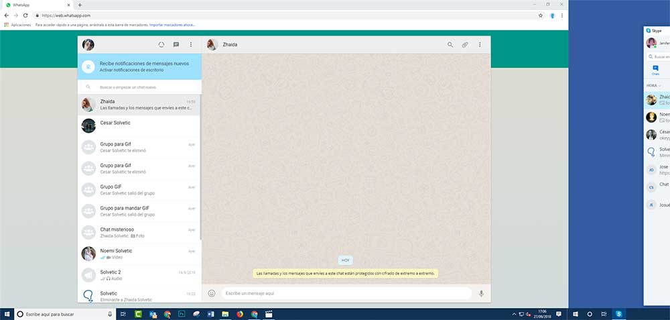Click the chat list scrollbar

(200, 167)
